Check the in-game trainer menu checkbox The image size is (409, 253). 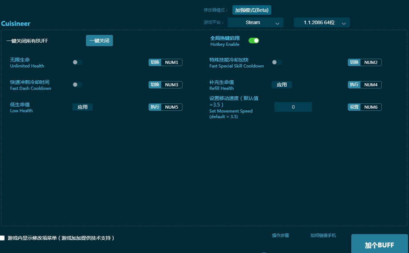pyautogui.click(x=2, y=238)
